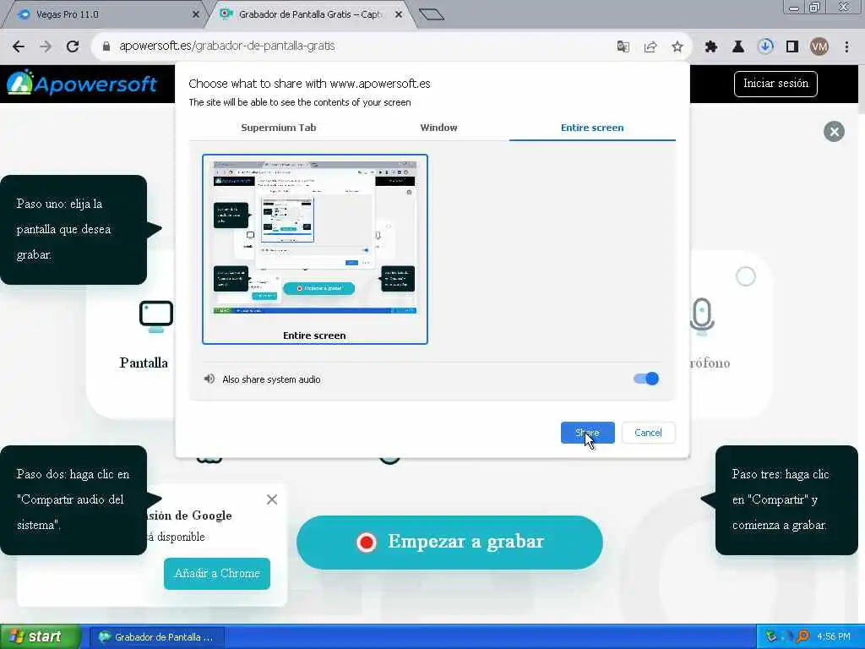Viewport: 865px width, 649px height.
Task: Close the Grabador de Pantalla tab
Action: point(399,14)
